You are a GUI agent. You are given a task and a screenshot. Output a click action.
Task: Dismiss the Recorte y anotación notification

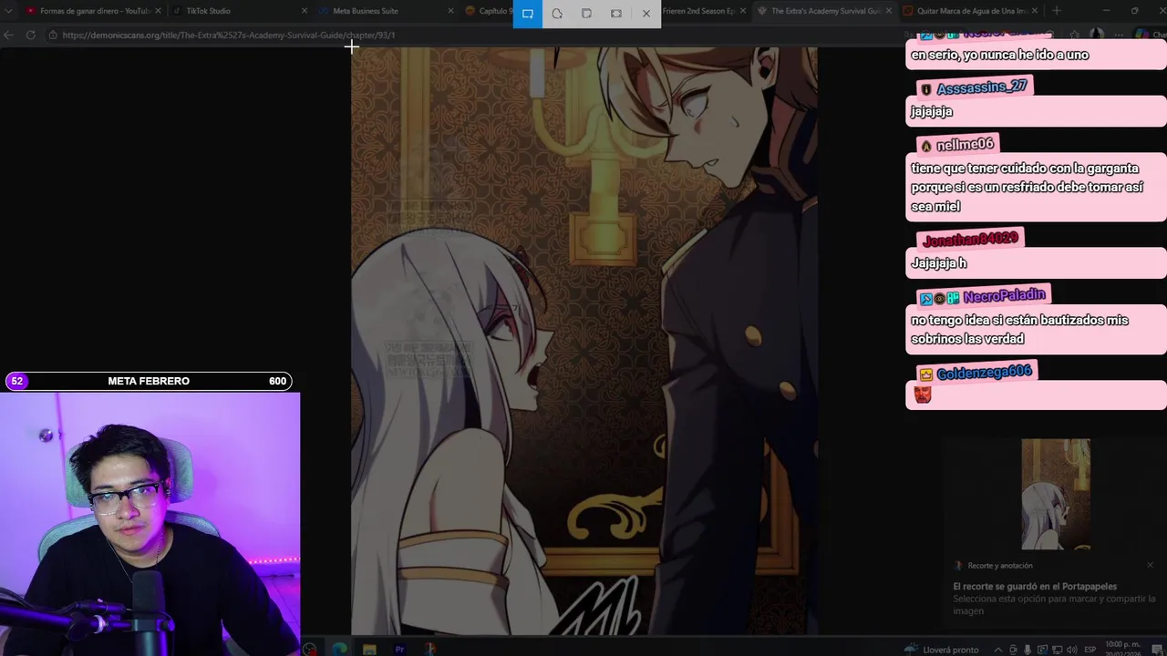[1150, 565]
